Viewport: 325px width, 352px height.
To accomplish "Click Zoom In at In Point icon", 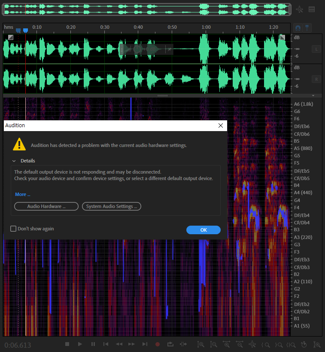I will [x=266, y=345].
